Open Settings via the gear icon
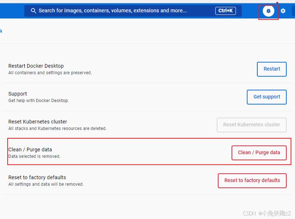 (x=283, y=11)
